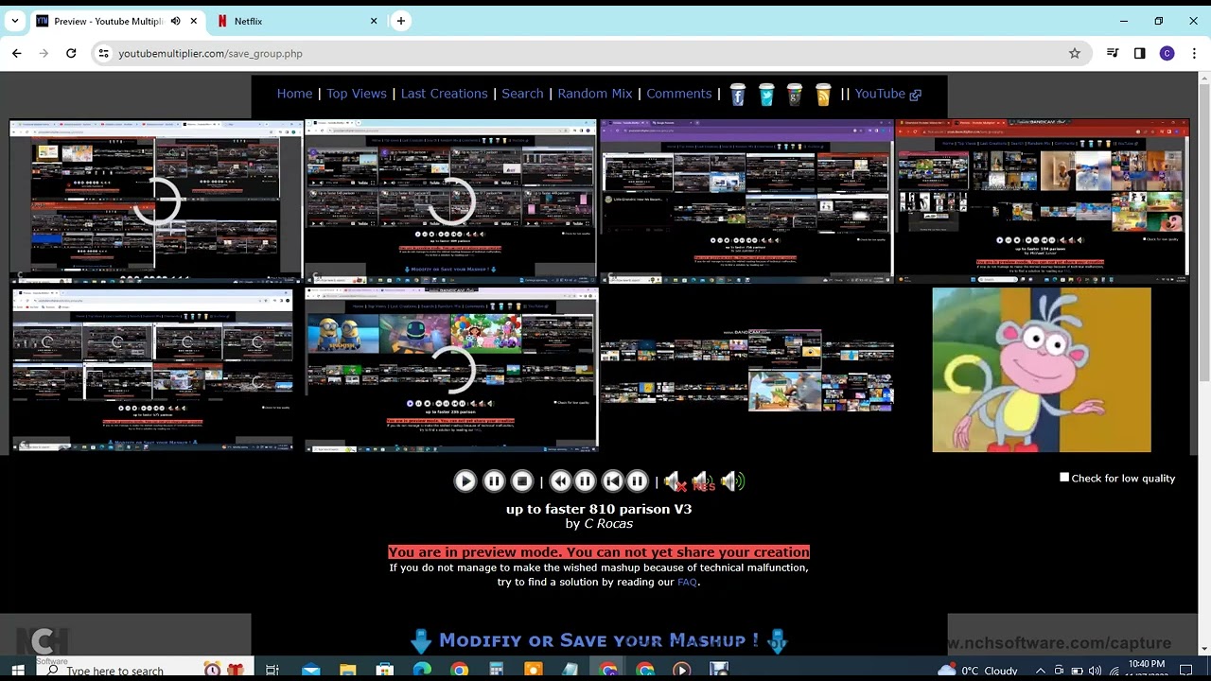Open Last Creations link
This screenshot has width=1211, height=681.
pos(444,94)
